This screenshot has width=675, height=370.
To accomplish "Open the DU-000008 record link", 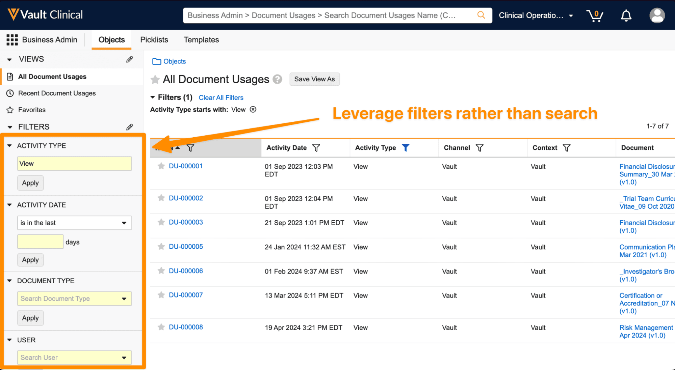I will pos(186,327).
